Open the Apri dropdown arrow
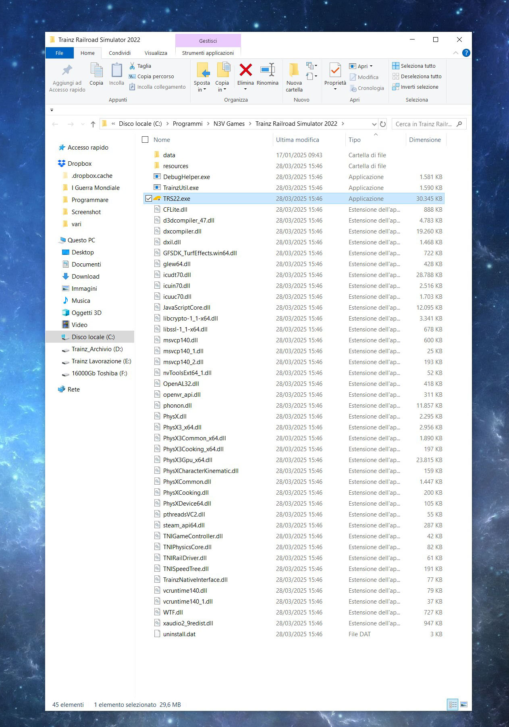 [x=371, y=66]
